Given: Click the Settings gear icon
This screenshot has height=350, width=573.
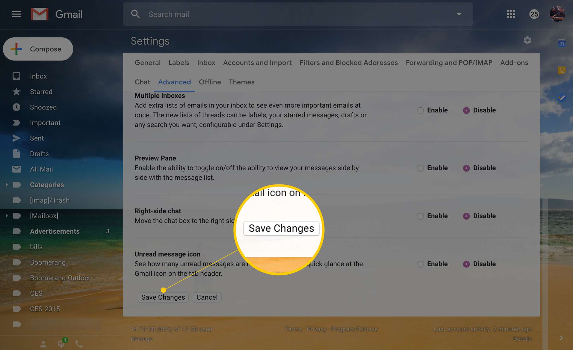Looking at the screenshot, I should click(527, 40).
